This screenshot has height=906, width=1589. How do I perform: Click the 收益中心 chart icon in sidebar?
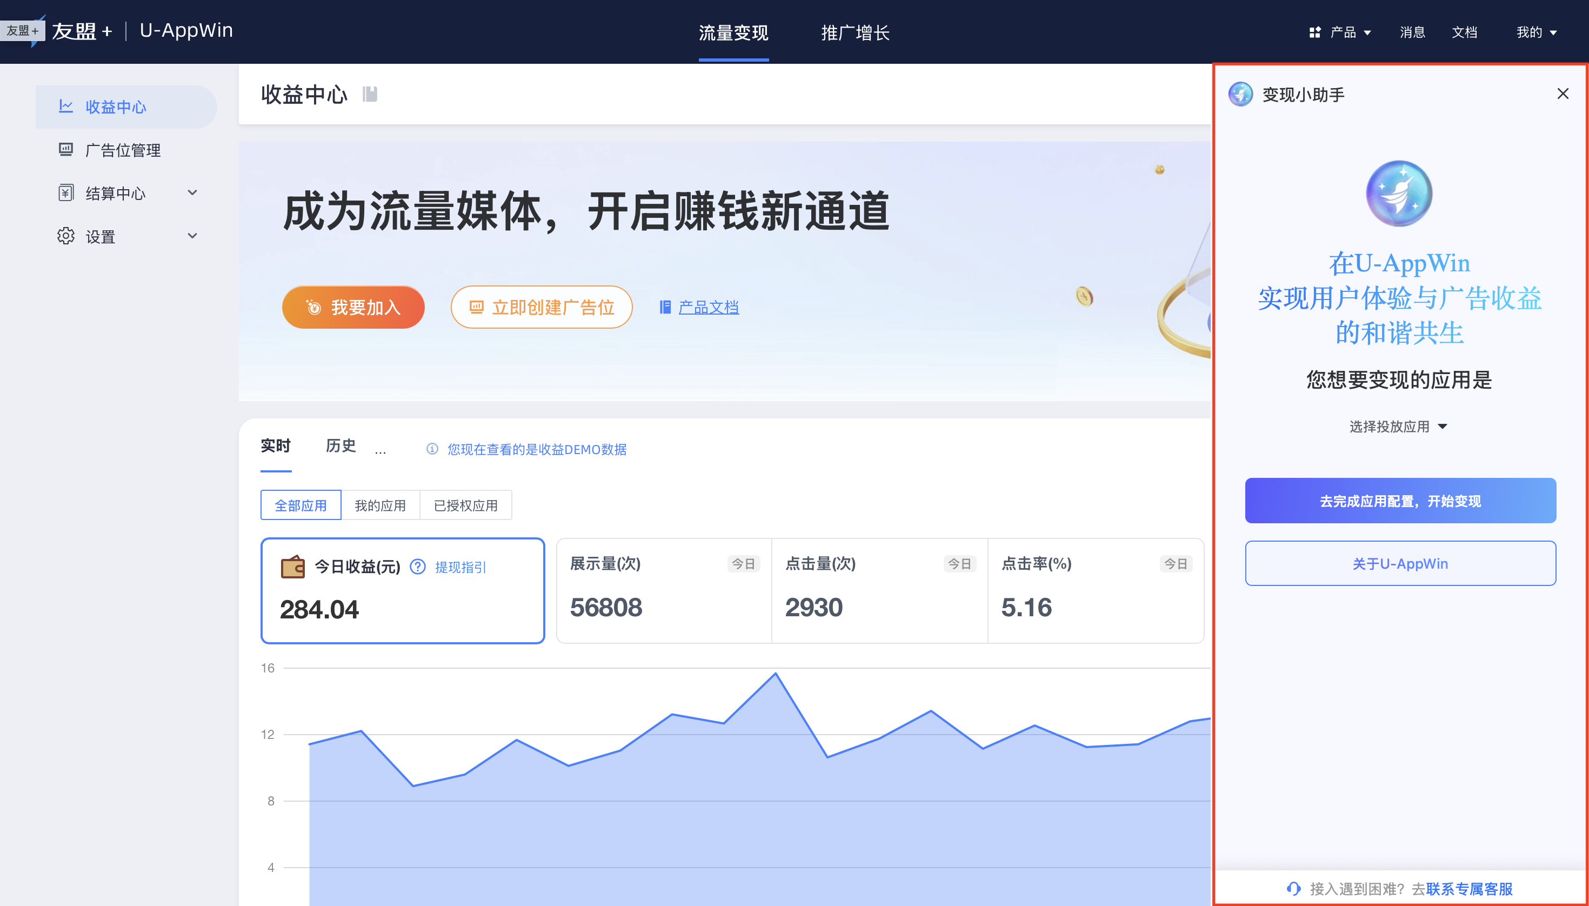click(66, 106)
